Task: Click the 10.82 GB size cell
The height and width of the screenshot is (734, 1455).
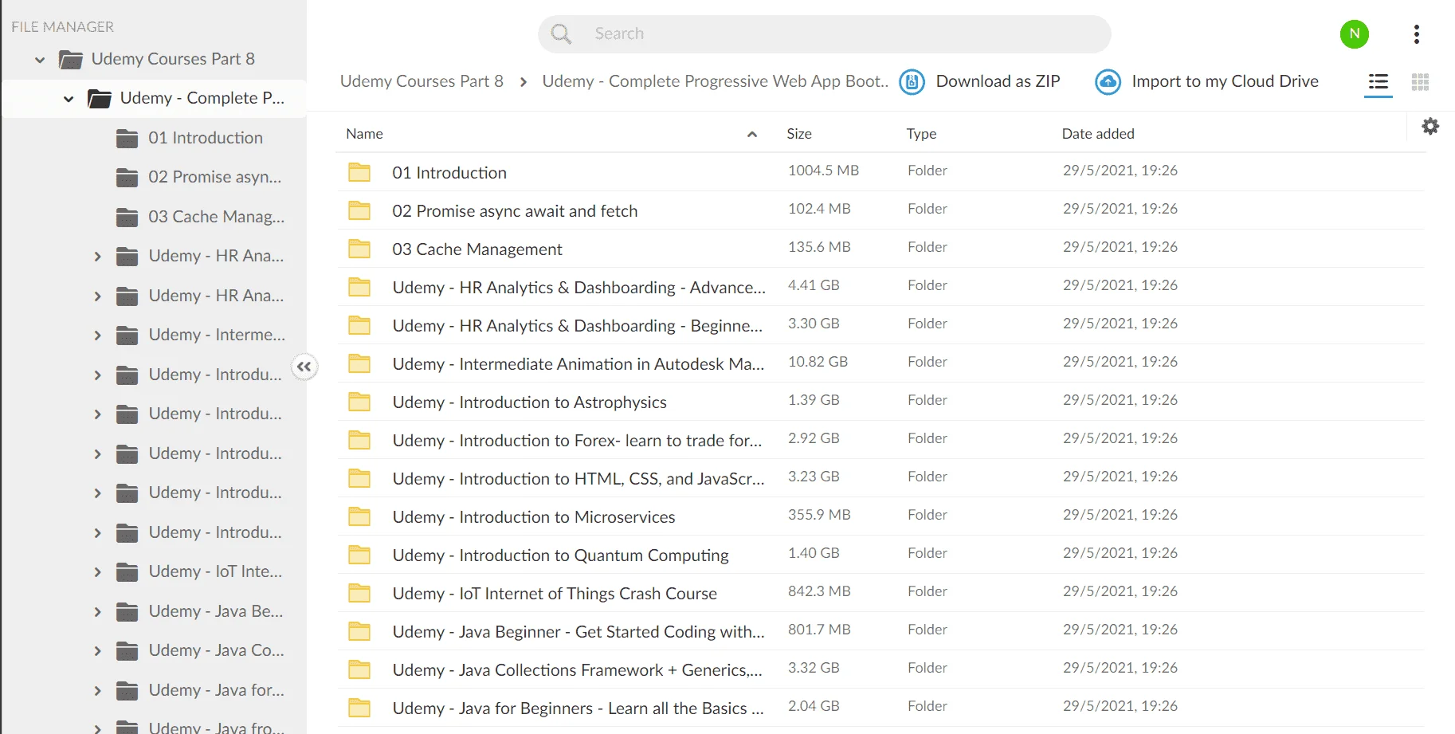Action: (818, 362)
